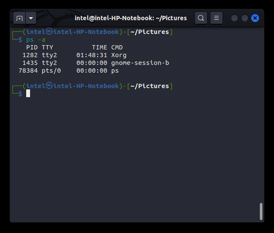274x233 pixels.
Task: Open the hamburger menu
Action: pos(216,18)
